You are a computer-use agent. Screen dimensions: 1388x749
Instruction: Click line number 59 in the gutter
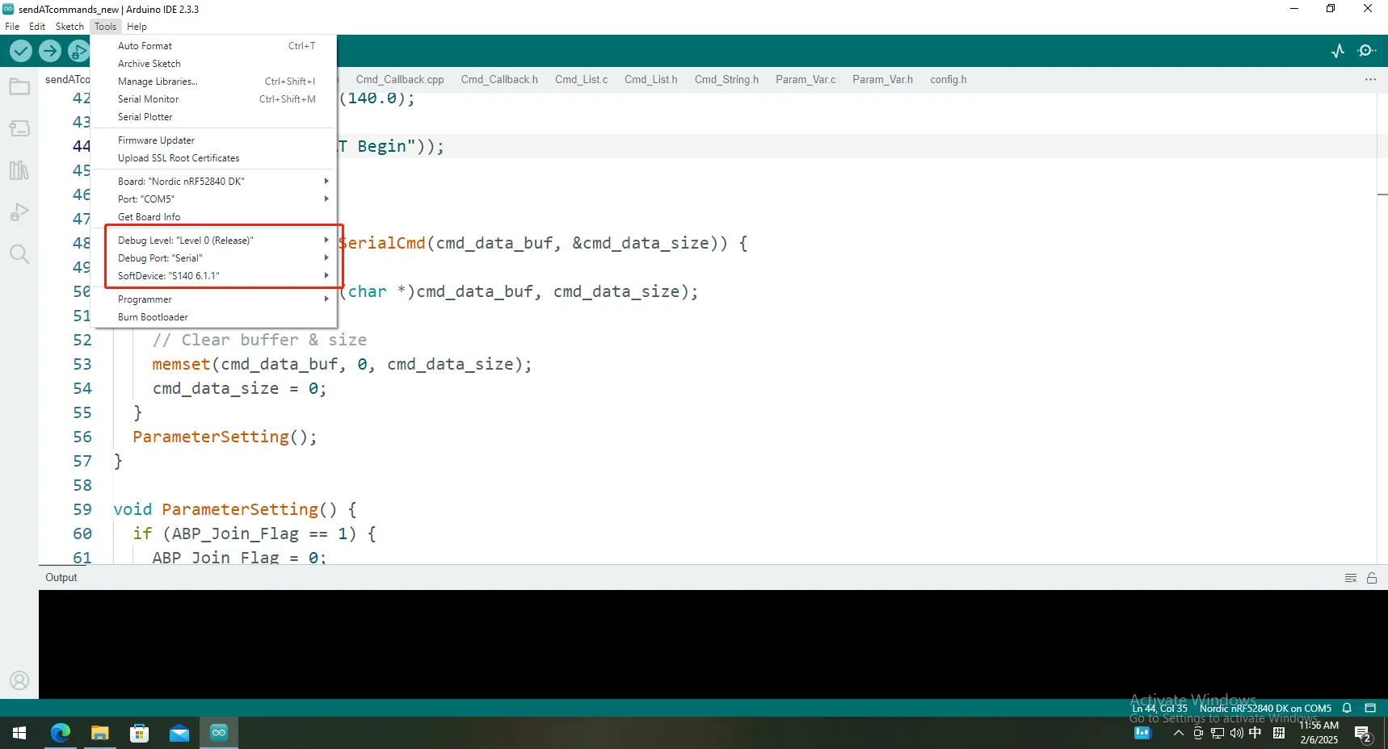pyautogui.click(x=82, y=509)
